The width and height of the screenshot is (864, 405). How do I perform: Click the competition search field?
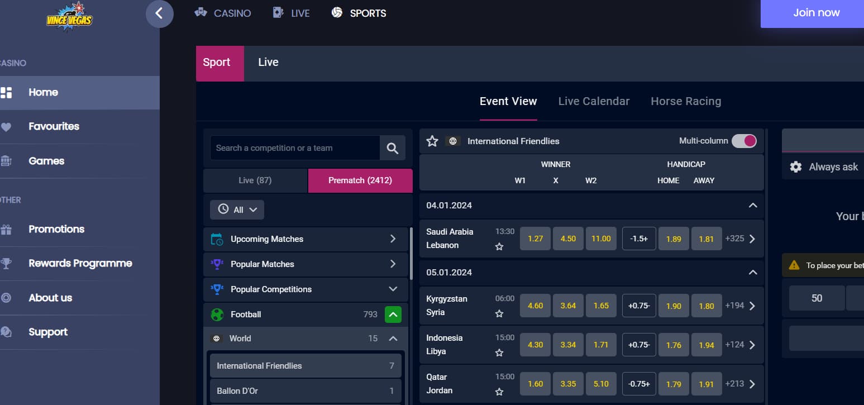point(295,148)
